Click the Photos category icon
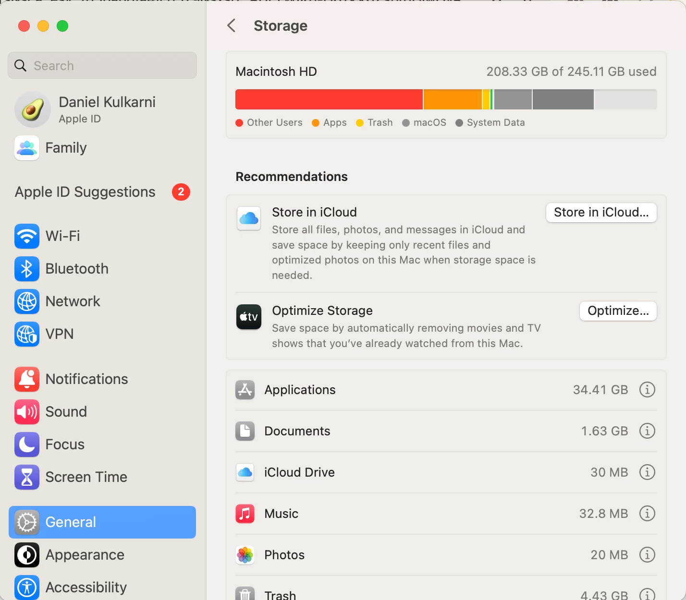 (x=245, y=555)
